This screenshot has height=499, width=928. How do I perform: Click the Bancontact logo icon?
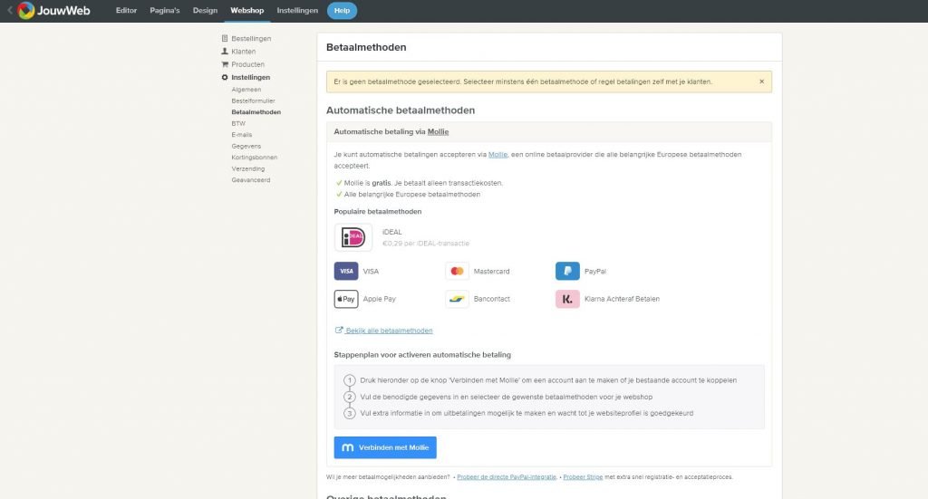(457, 299)
